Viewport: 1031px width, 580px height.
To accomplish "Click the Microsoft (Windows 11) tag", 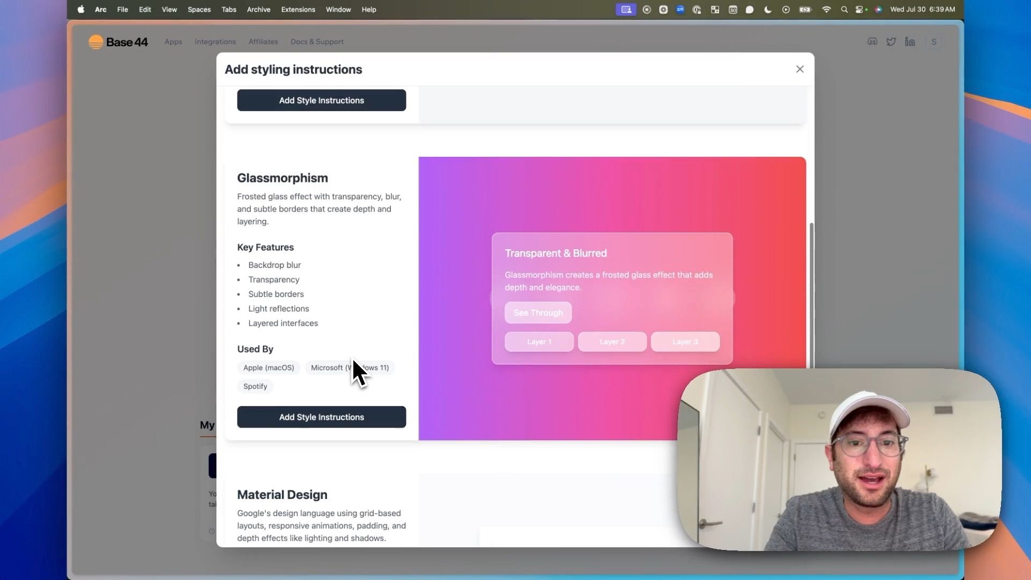I will (x=350, y=368).
